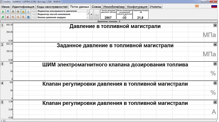
Task: Click horizontal scrollbar right arrow at bottom
Action: click(x=217, y=120)
